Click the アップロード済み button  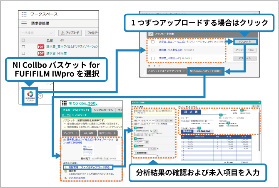point(245,50)
